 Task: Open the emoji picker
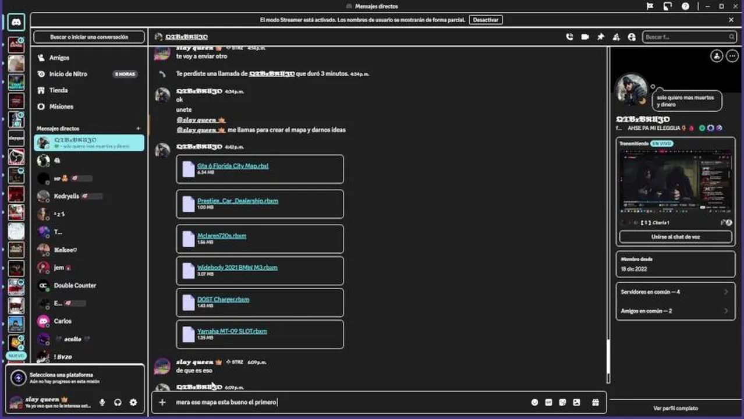tap(534, 402)
